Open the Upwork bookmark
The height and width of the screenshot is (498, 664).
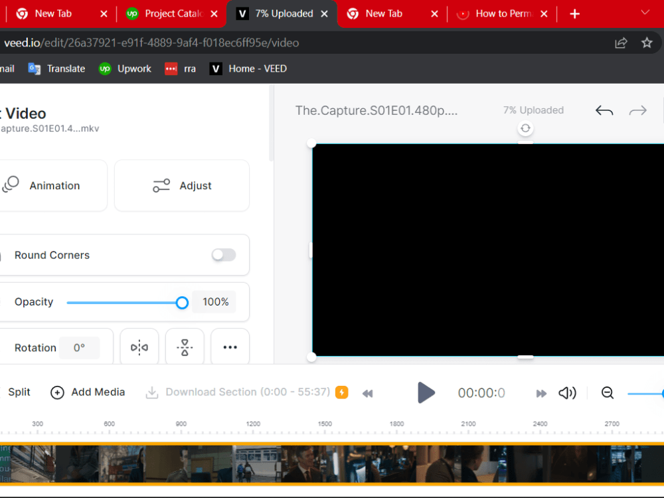(x=125, y=68)
